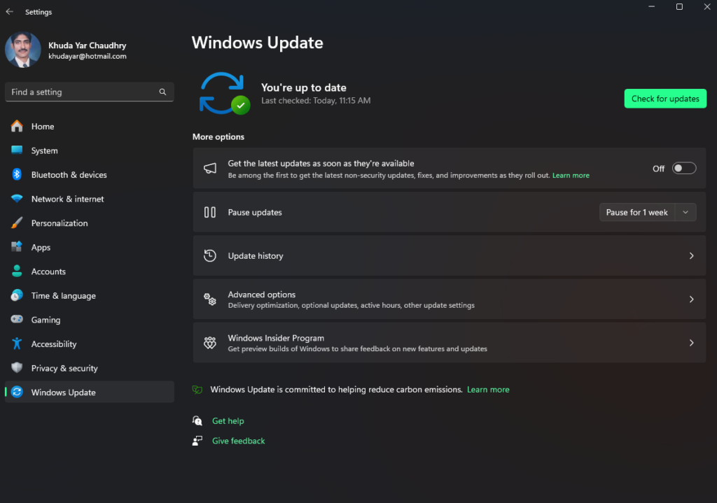Open Windows Insider Program chevron
Image resolution: width=717 pixels, height=503 pixels.
pos(691,343)
